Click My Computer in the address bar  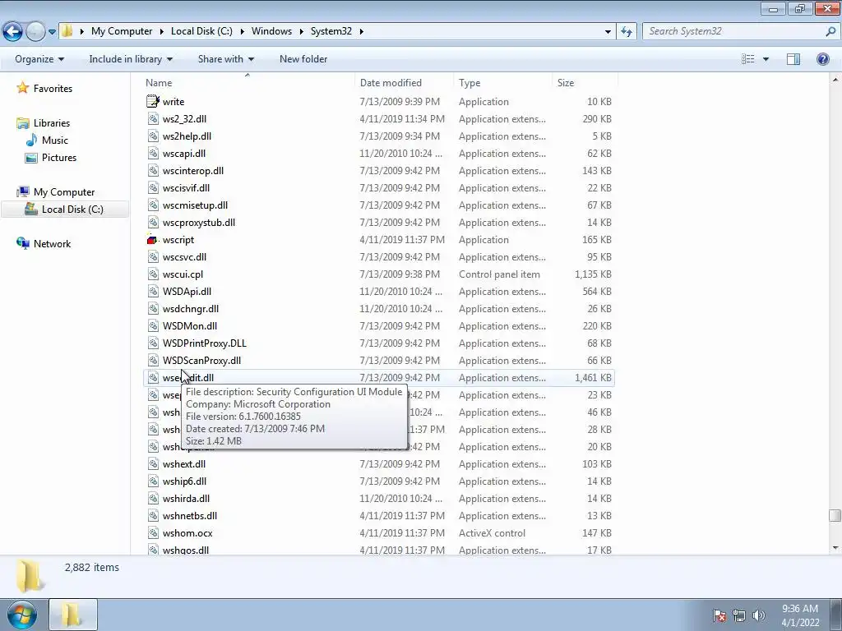click(122, 31)
